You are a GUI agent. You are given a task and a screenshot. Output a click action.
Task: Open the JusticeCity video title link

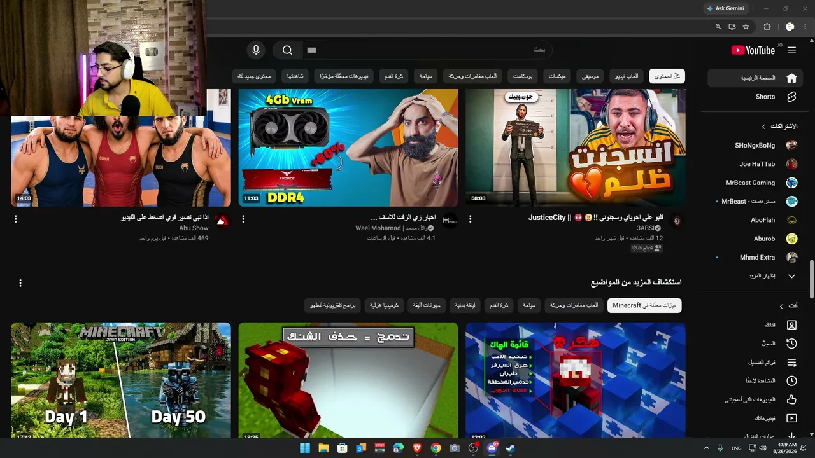pyautogui.click(x=596, y=218)
